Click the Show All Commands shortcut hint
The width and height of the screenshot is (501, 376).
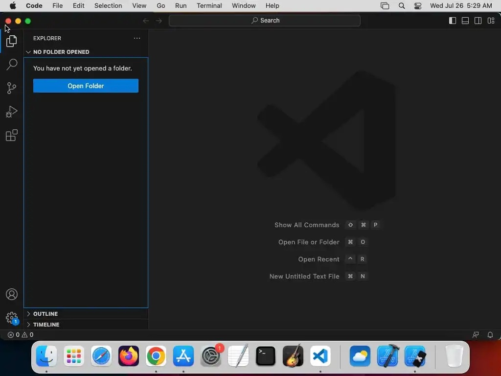click(x=327, y=225)
